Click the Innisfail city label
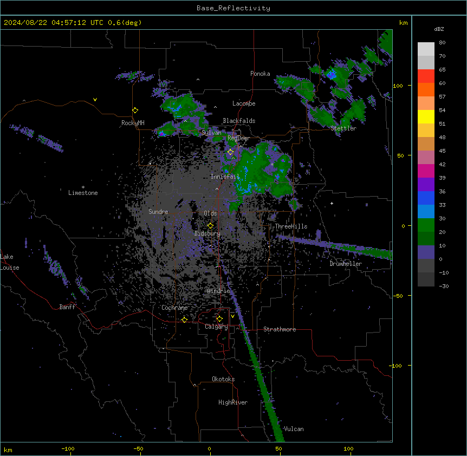The height and width of the screenshot is (456, 467). 225,177
